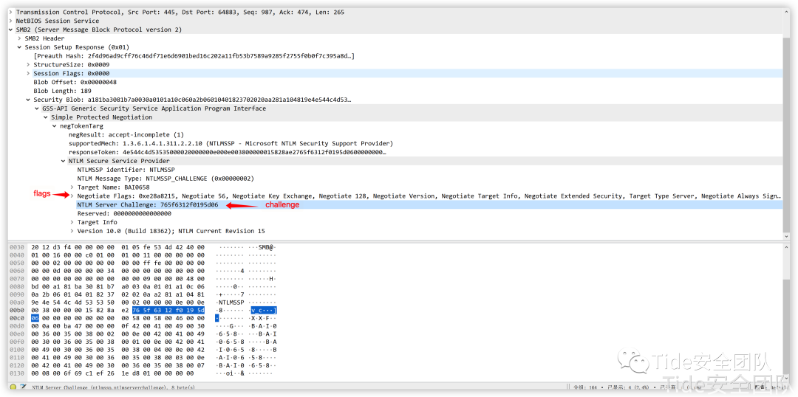This screenshot has height=397, width=798.
Task: Select the supportedMech 1.3.6.1.4.1.311.2.2.10 row
Action: coord(231,143)
